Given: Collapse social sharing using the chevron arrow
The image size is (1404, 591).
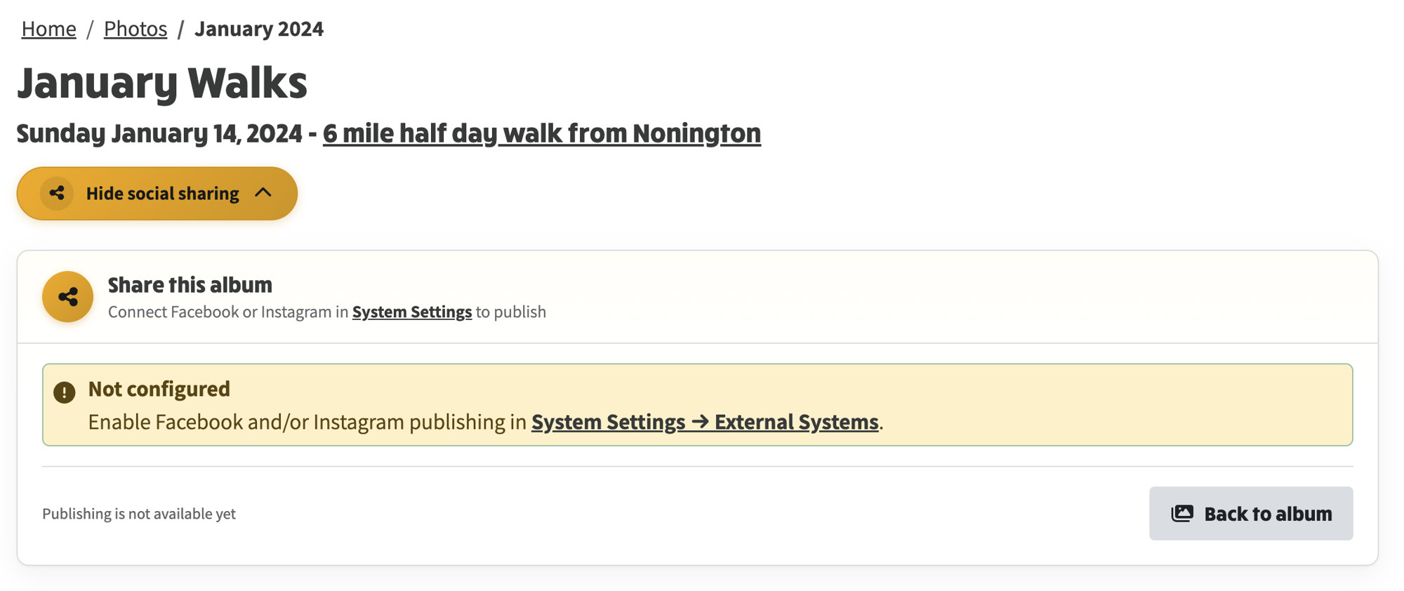Looking at the screenshot, I should [263, 192].
